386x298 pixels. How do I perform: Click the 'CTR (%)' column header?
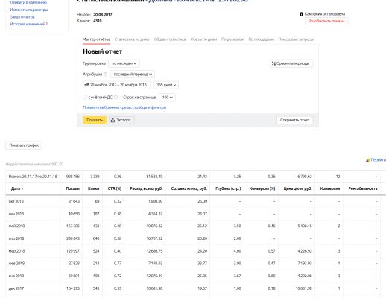[x=115, y=188]
